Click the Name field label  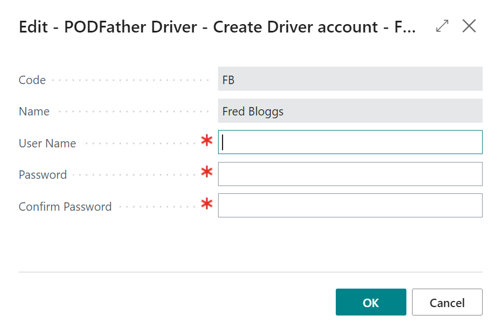coord(34,112)
